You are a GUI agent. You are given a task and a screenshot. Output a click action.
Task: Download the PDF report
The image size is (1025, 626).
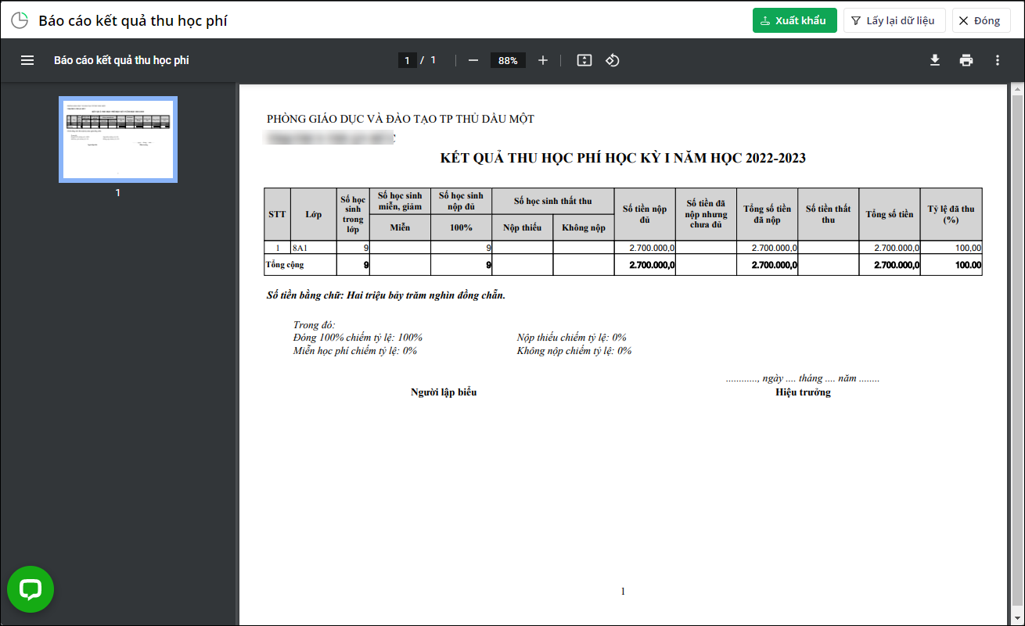935,60
